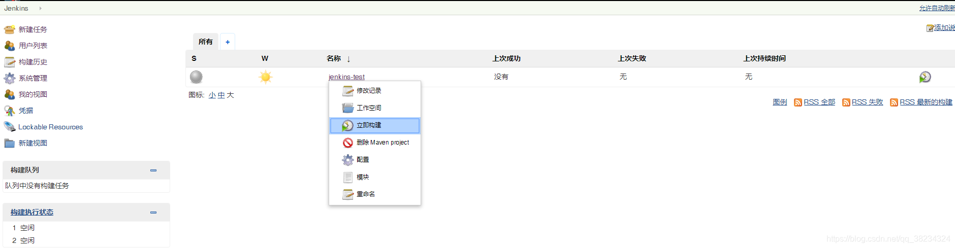Image resolution: width=955 pixels, height=248 pixels.
Task: Open 凭据 link in sidebar
Action: click(x=26, y=111)
